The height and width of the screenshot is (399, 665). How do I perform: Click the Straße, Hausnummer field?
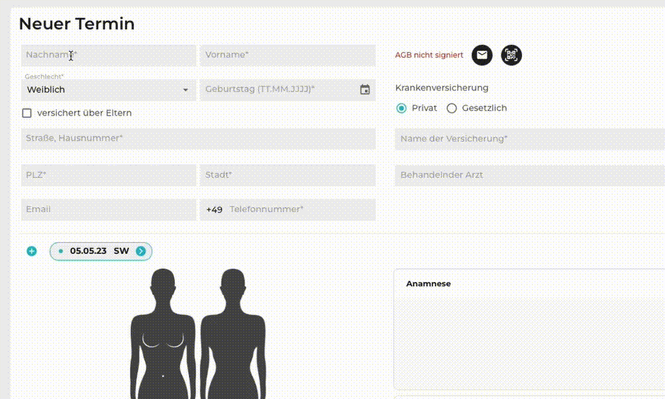click(198, 139)
